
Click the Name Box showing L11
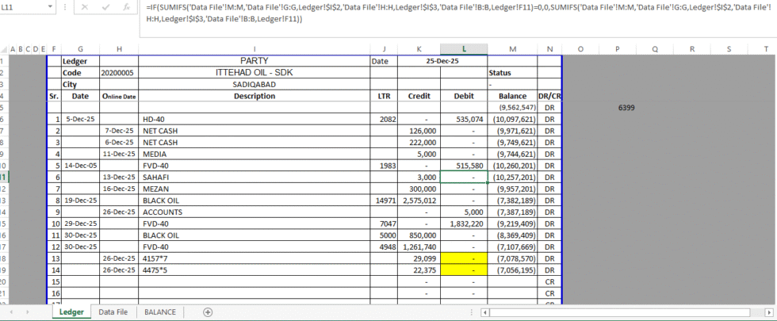(22, 8)
